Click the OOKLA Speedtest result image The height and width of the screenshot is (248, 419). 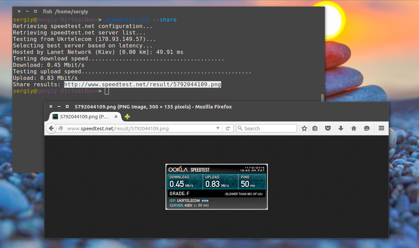point(216,186)
